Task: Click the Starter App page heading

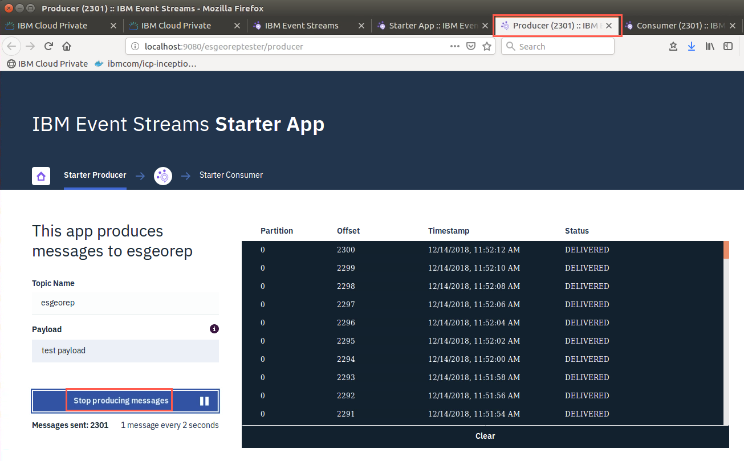Action: click(x=178, y=124)
